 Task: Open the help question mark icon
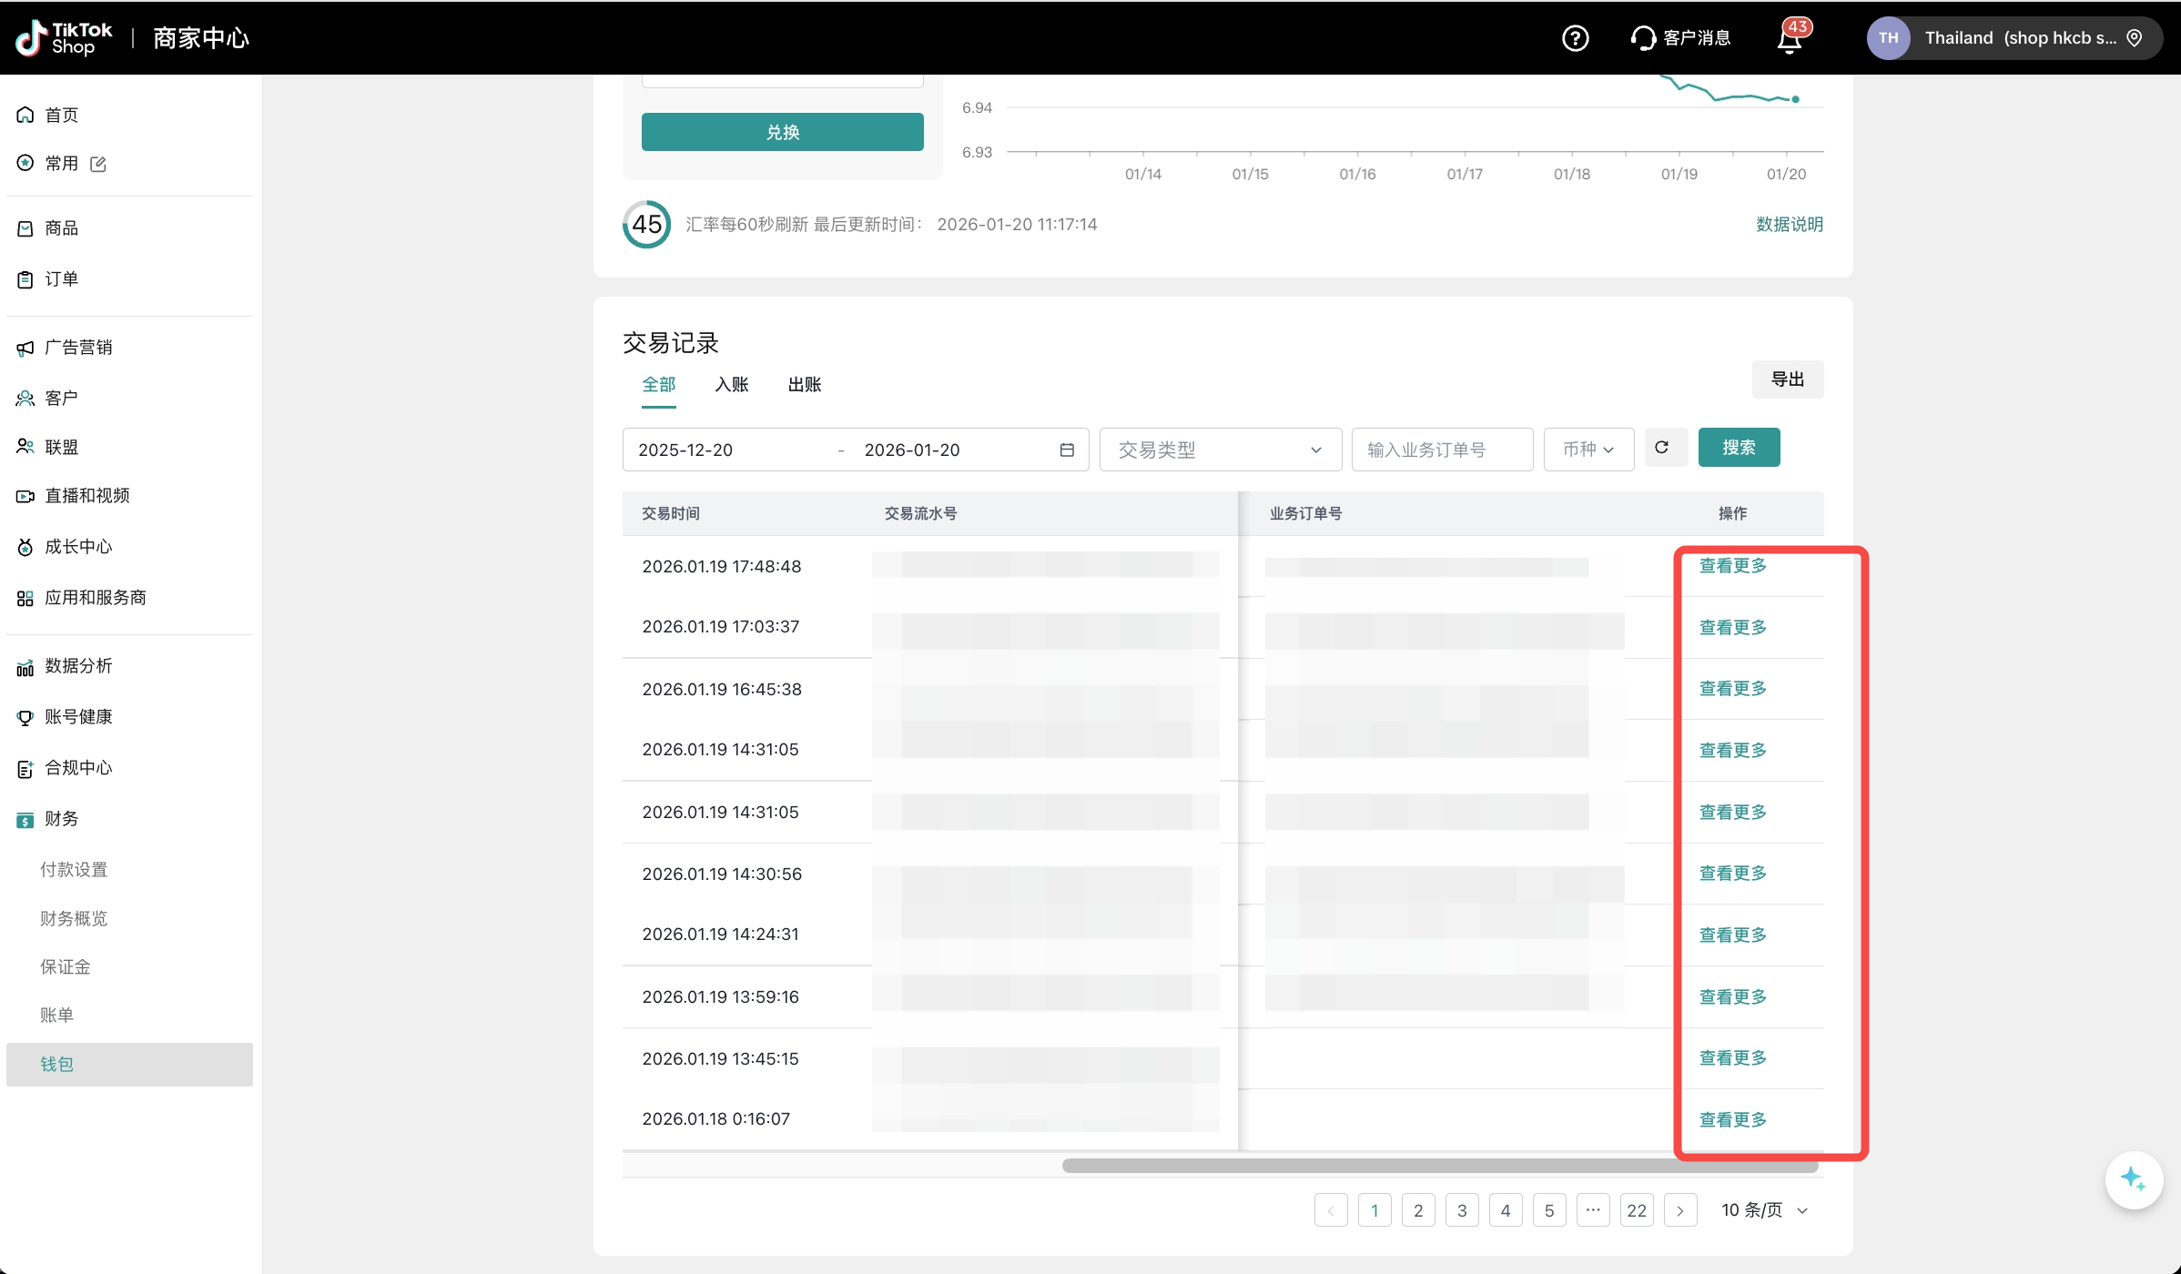[1575, 38]
